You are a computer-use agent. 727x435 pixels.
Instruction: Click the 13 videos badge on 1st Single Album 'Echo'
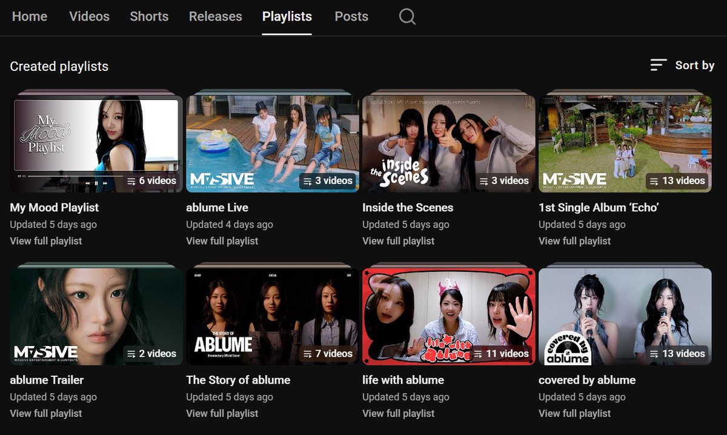click(x=677, y=181)
